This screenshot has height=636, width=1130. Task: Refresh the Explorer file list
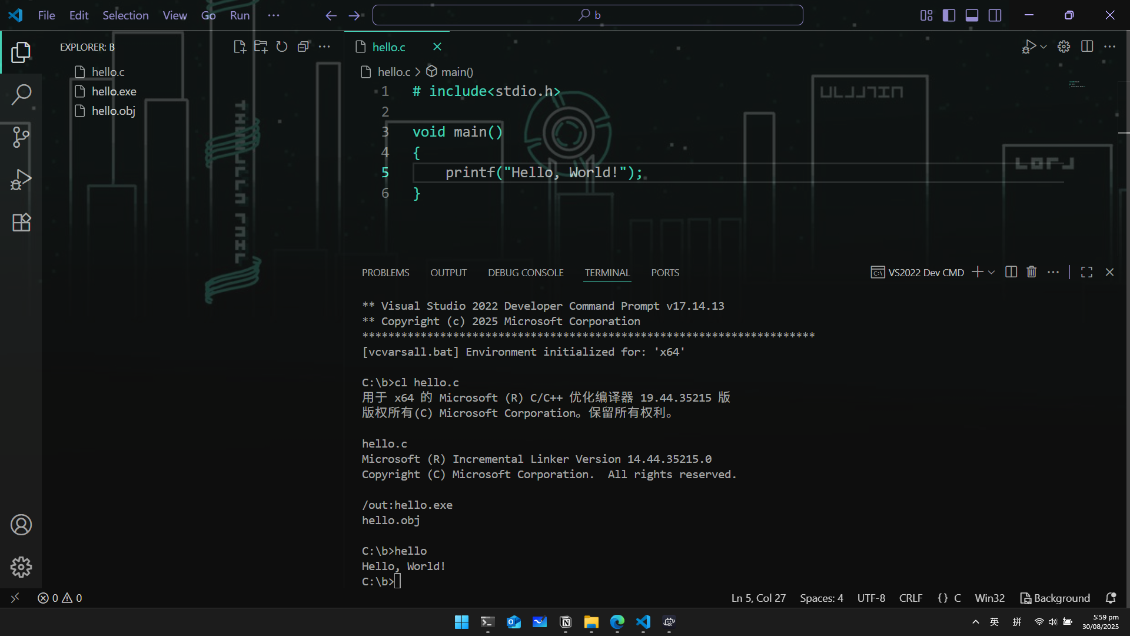point(282,47)
